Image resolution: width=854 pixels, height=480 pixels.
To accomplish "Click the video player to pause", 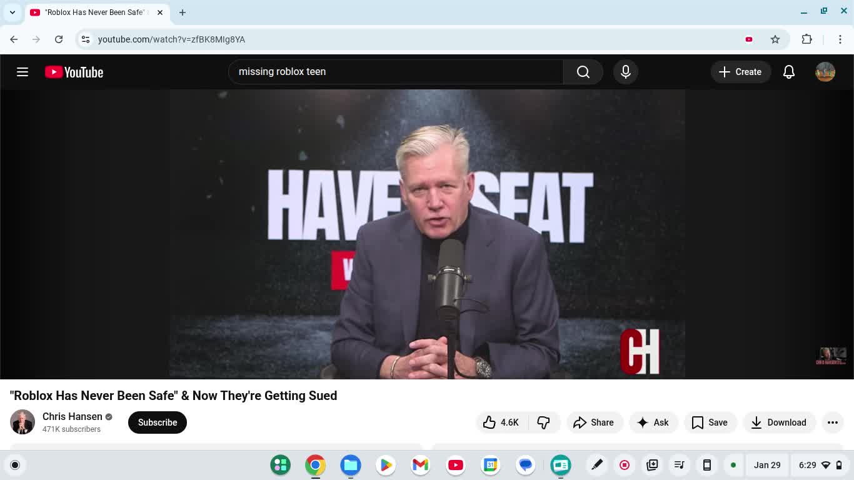I will click(x=427, y=234).
